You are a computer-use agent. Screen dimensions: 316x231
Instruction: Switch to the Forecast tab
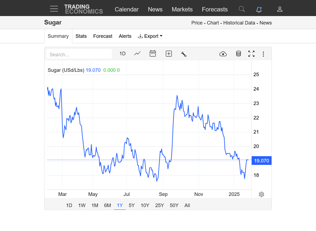pos(103,36)
